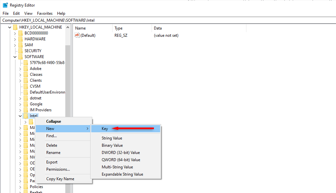
Task: Click the BCD00000000 folder icon
Action: (20, 33)
